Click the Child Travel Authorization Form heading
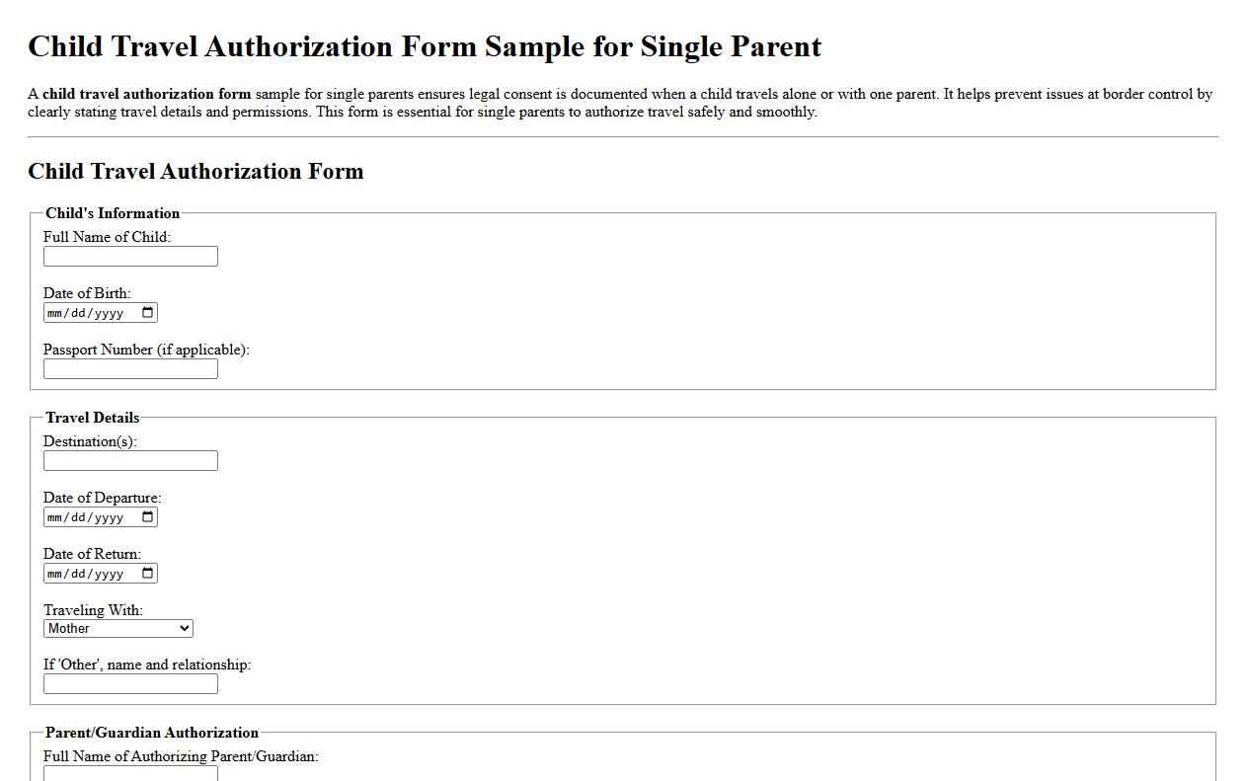1247x781 pixels. (195, 171)
